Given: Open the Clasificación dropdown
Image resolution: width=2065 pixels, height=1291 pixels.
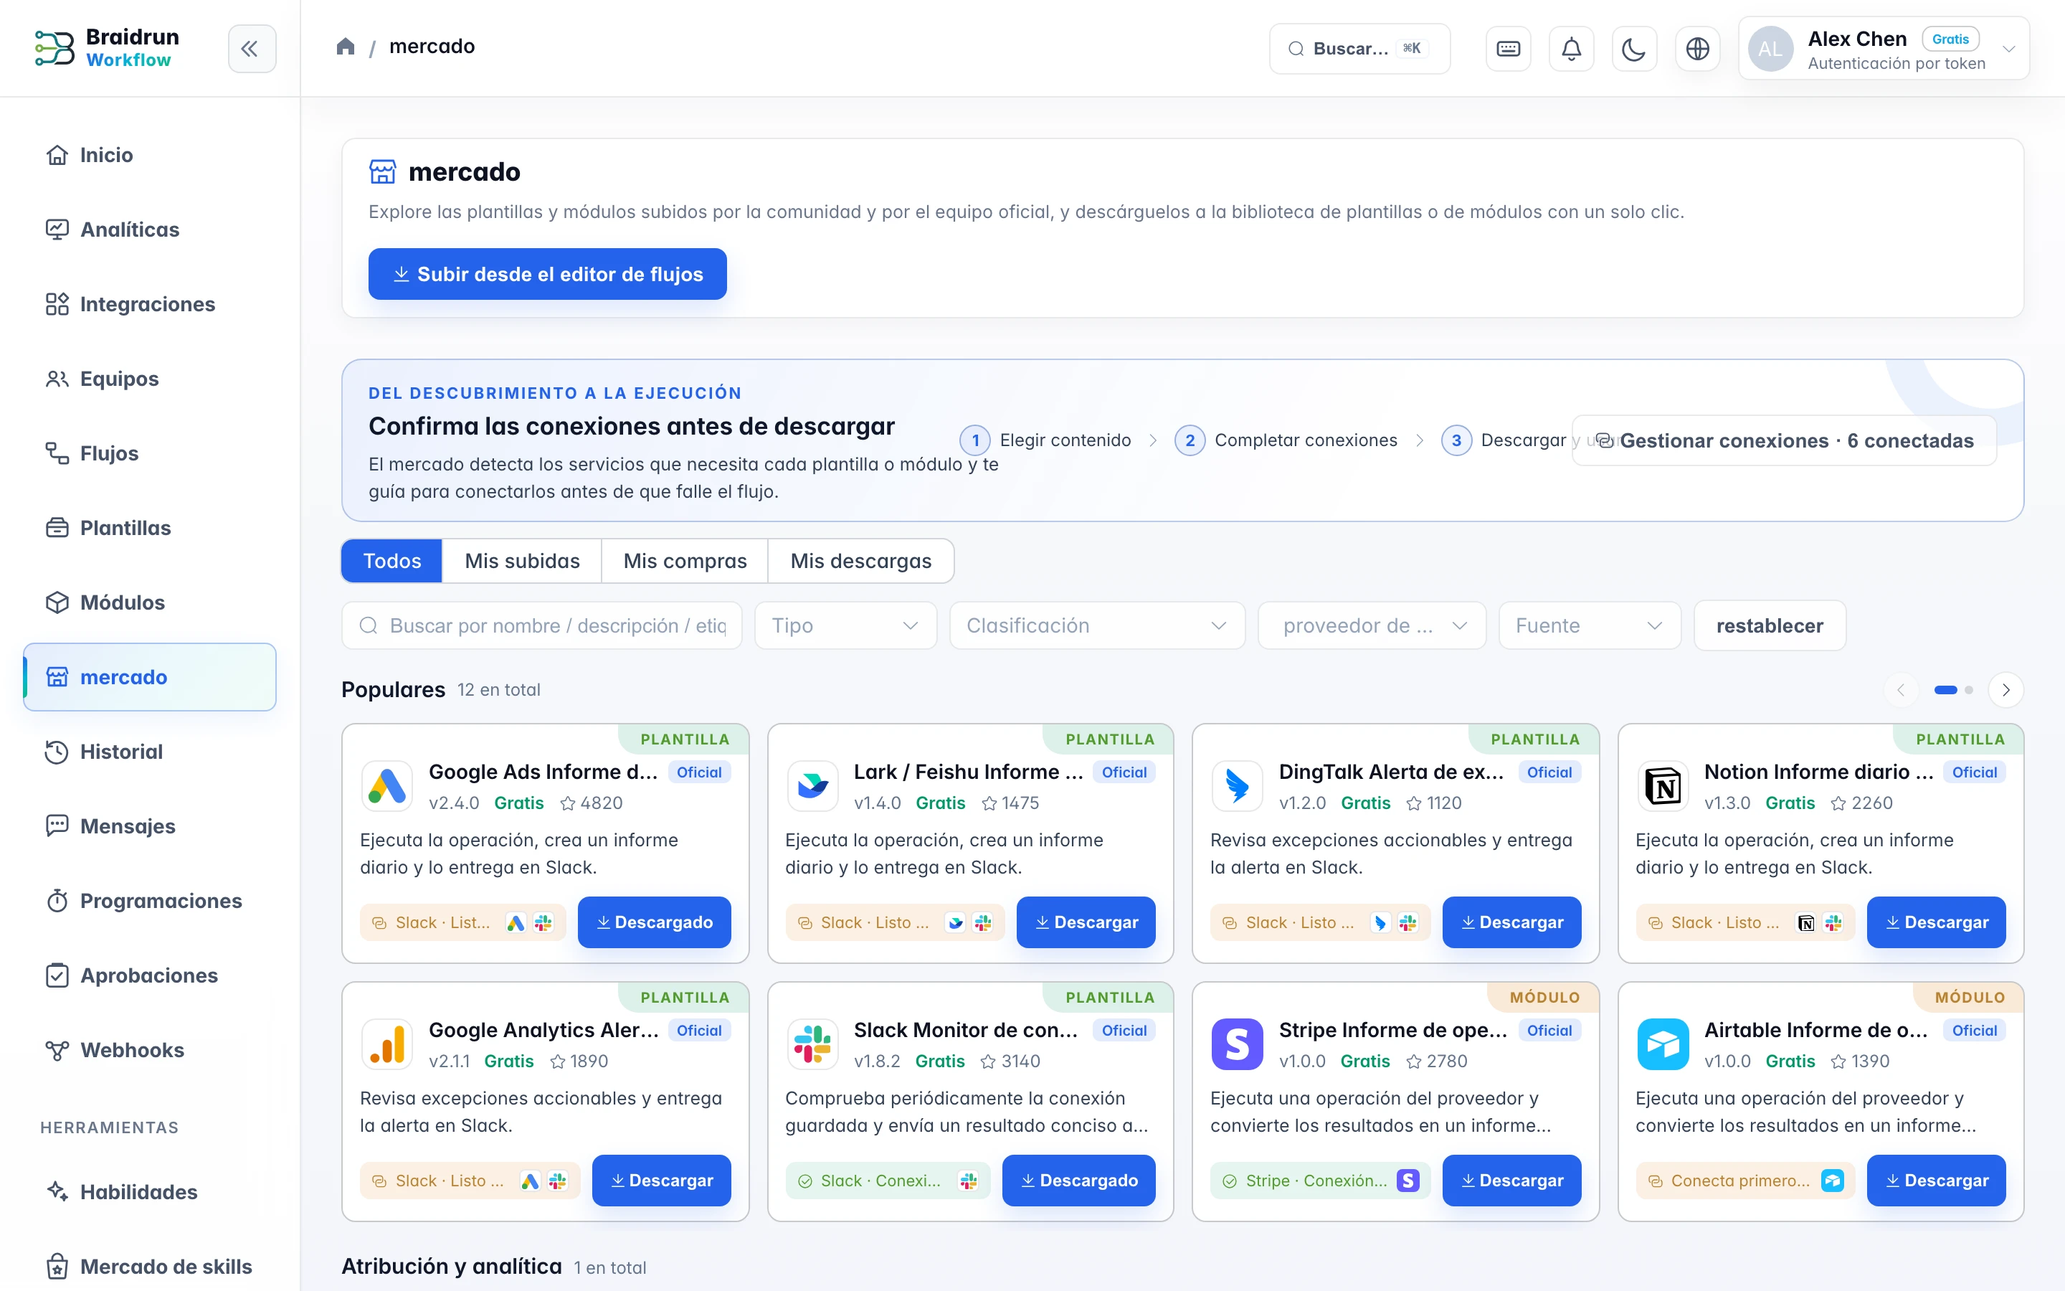Looking at the screenshot, I should [1097, 626].
